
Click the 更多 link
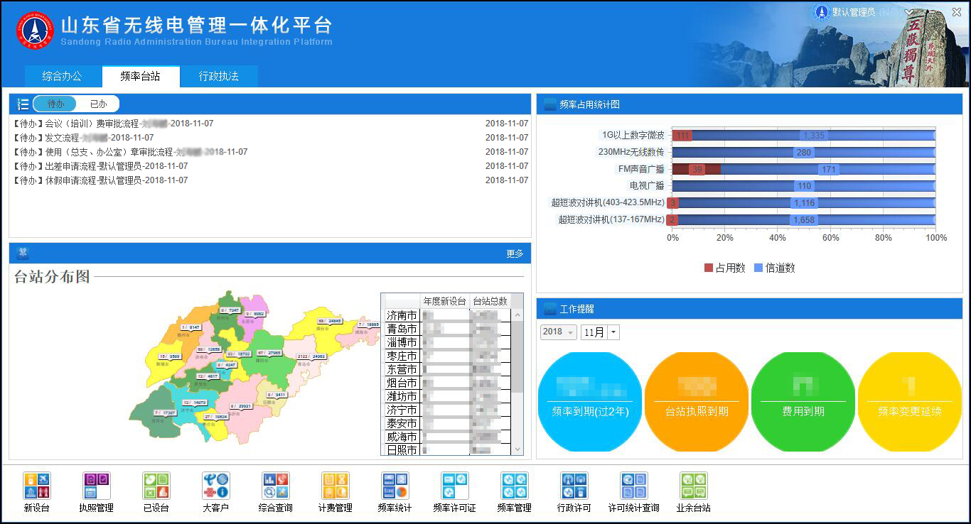pyautogui.click(x=515, y=253)
